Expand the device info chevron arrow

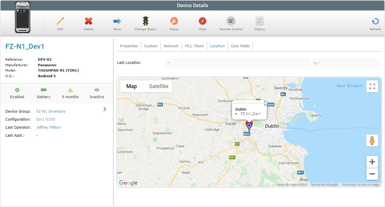pyautogui.click(x=105, y=109)
